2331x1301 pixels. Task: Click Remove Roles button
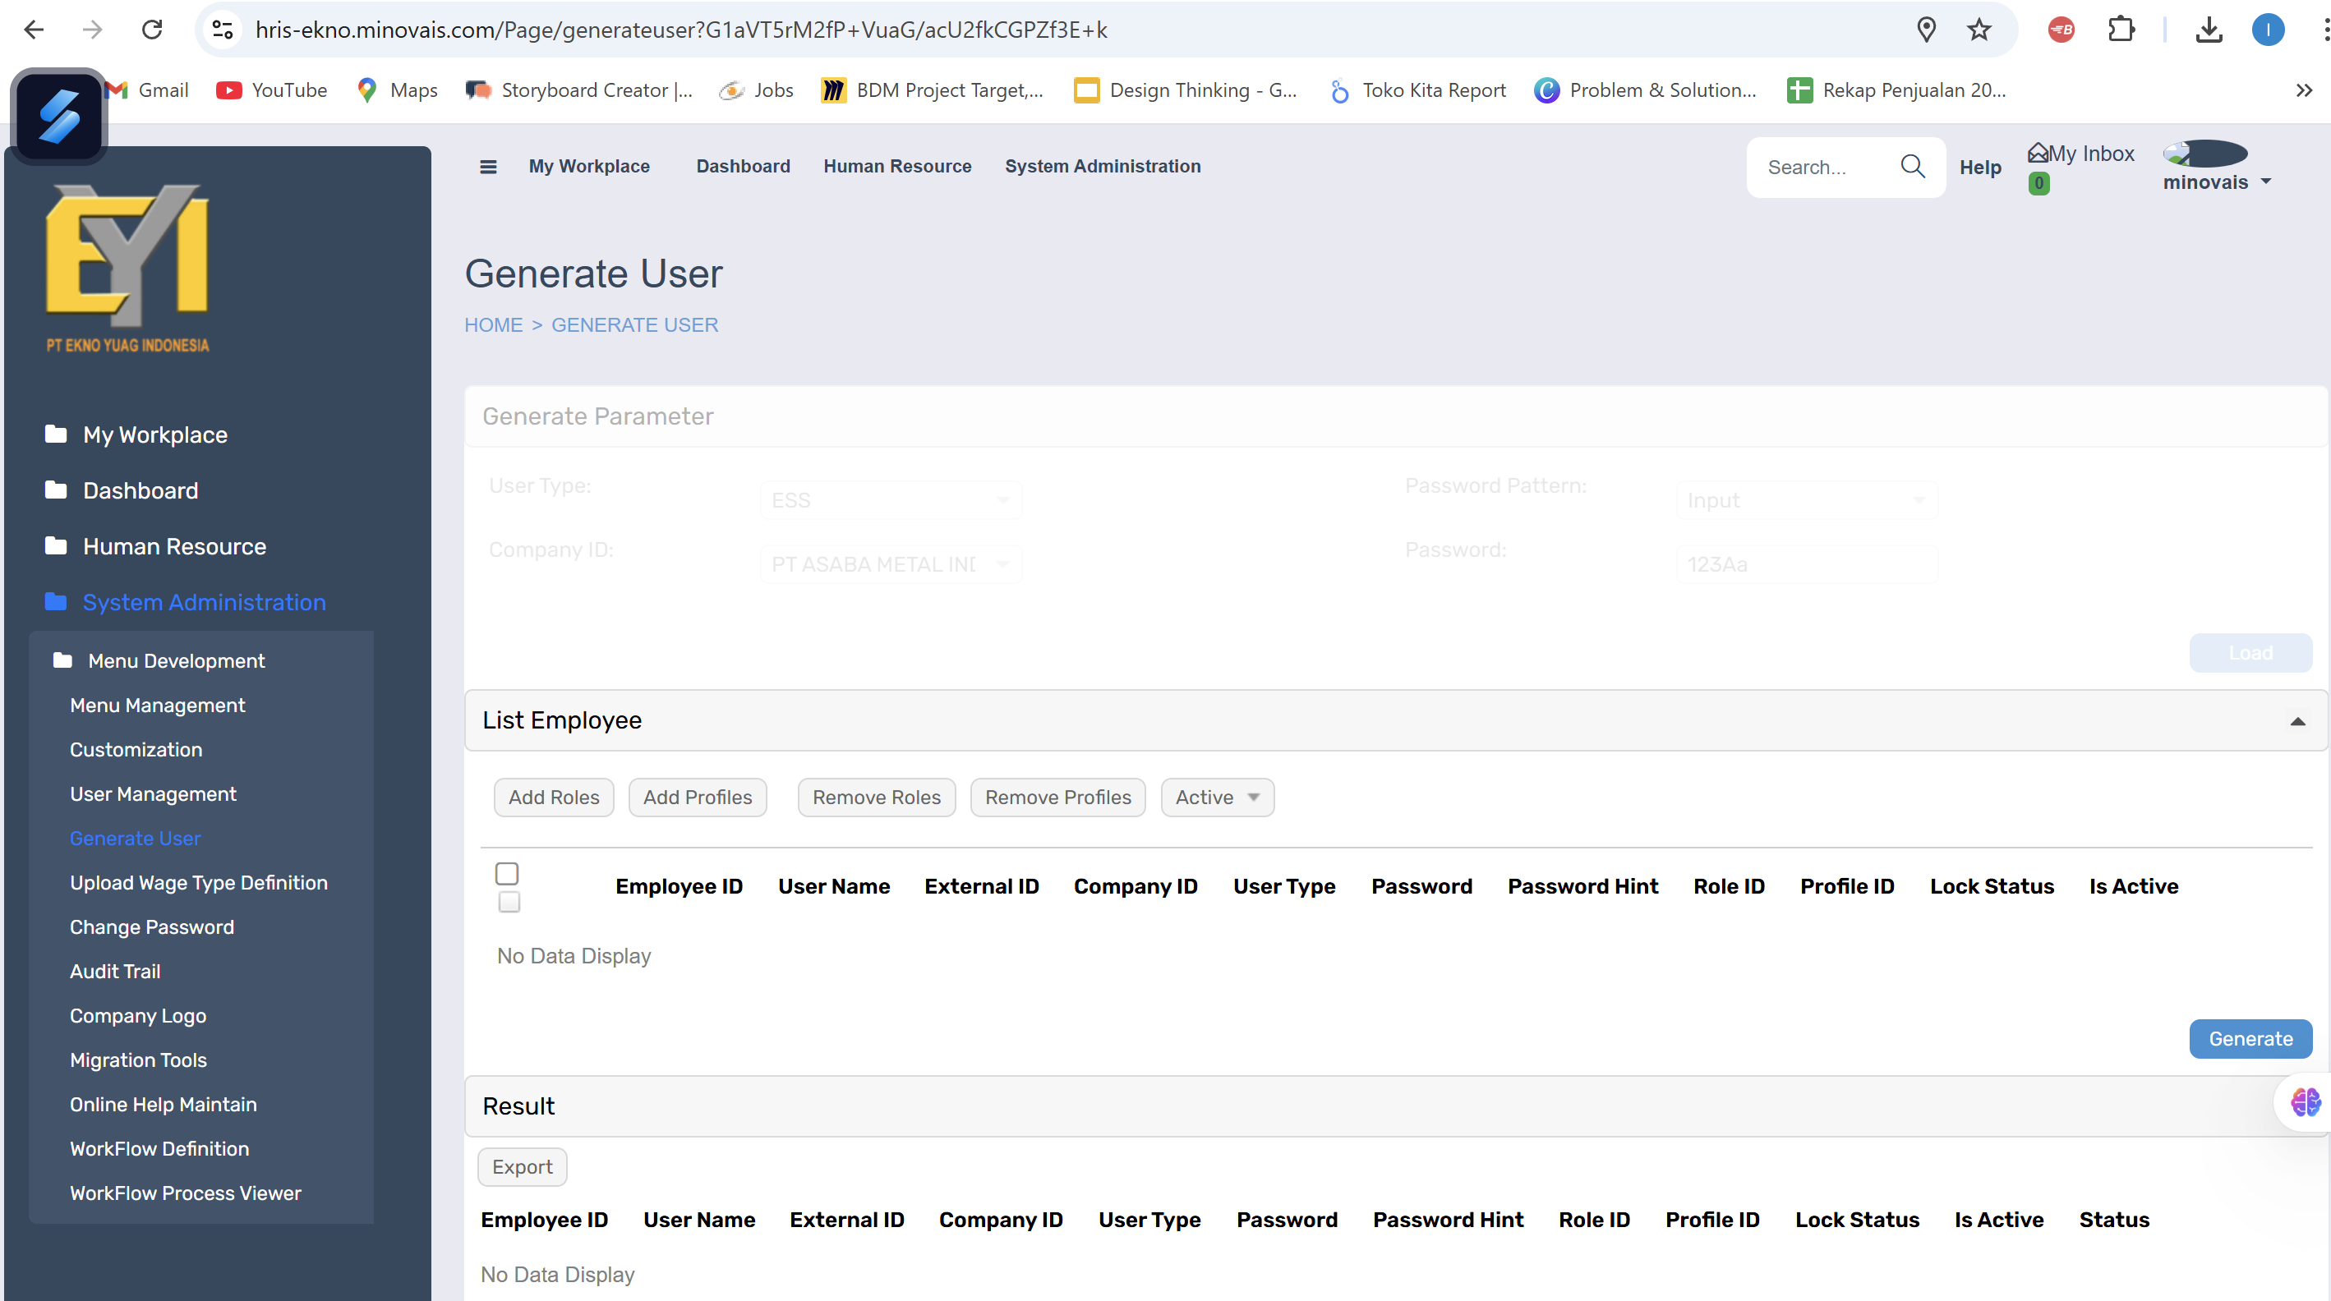pyautogui.click(x=876, y=797)
